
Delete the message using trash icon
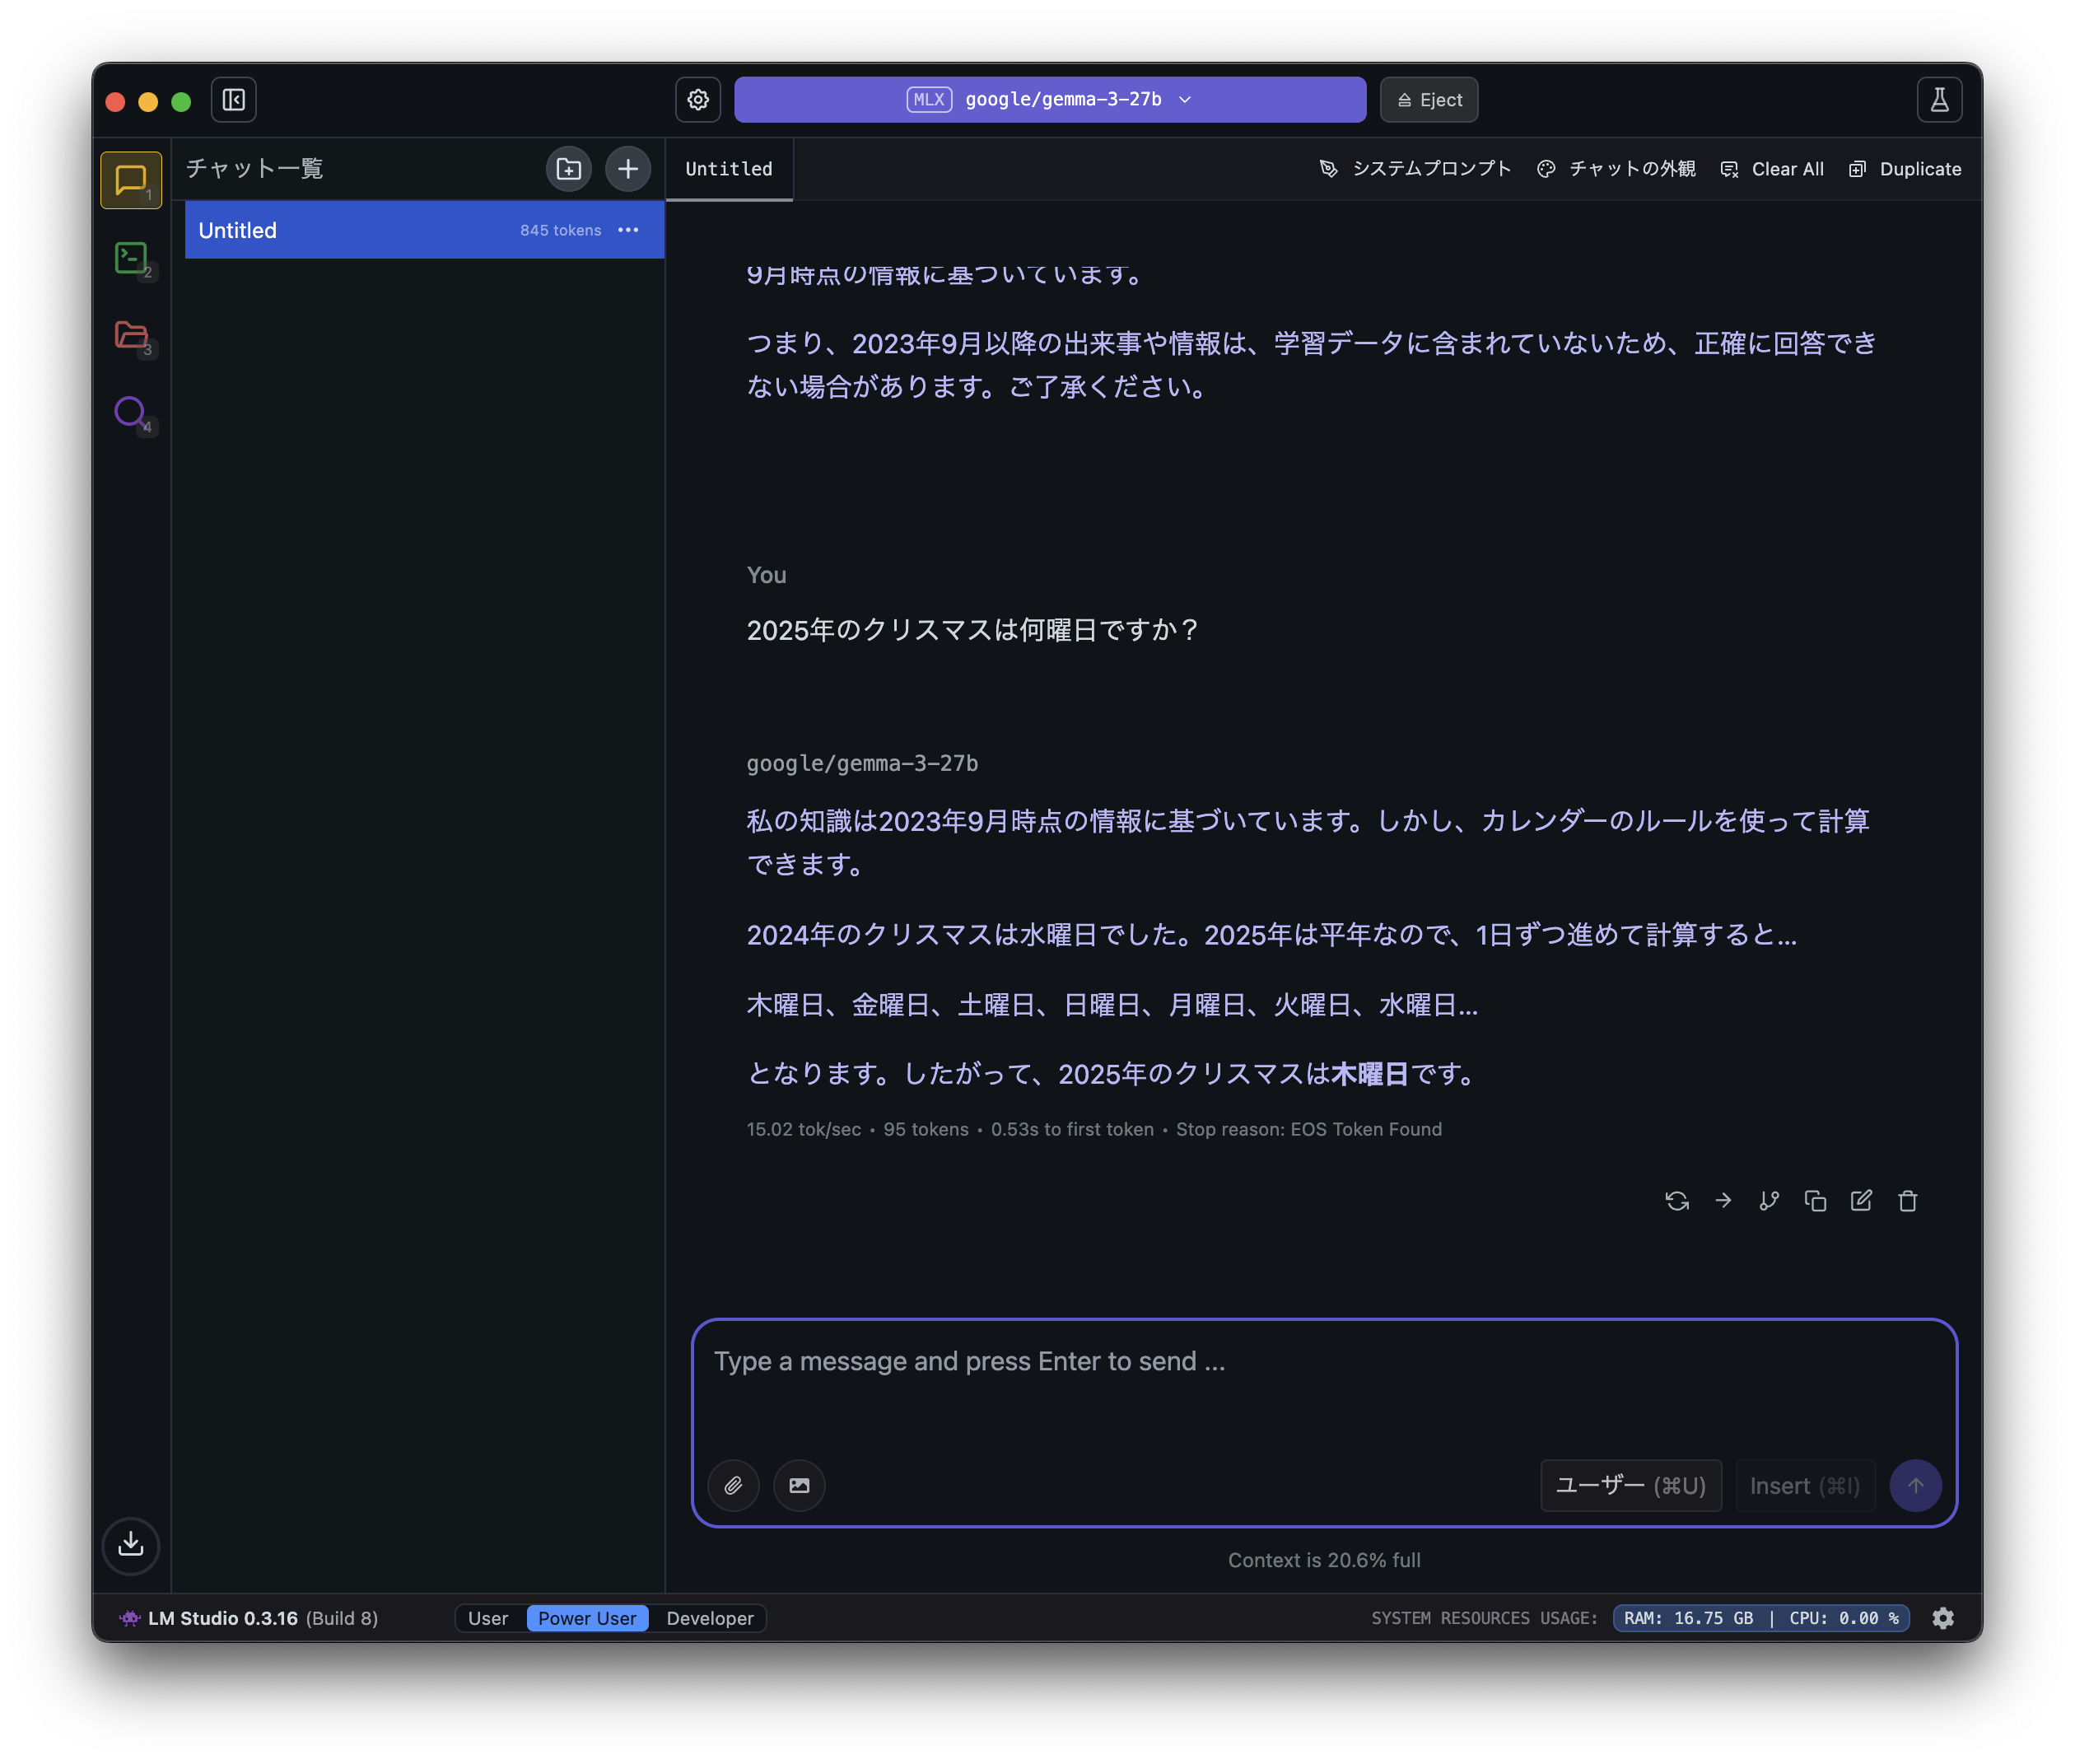(x=1907, y=1200)
